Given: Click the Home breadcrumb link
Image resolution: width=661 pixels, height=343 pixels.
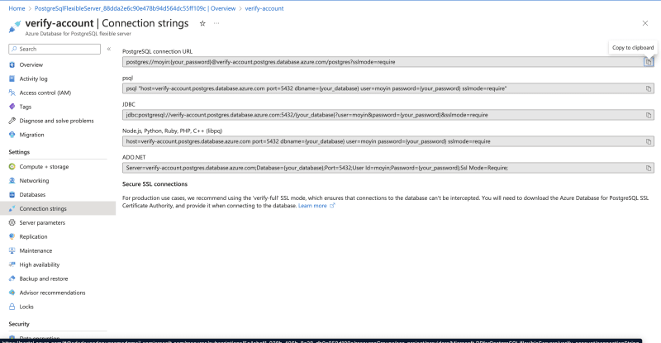Looking at the screenshot, I should click(x=17, y=8).
